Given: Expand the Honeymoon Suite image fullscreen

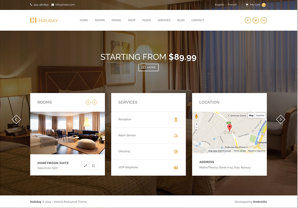Looking at the screenshot, I should point(86,166).
